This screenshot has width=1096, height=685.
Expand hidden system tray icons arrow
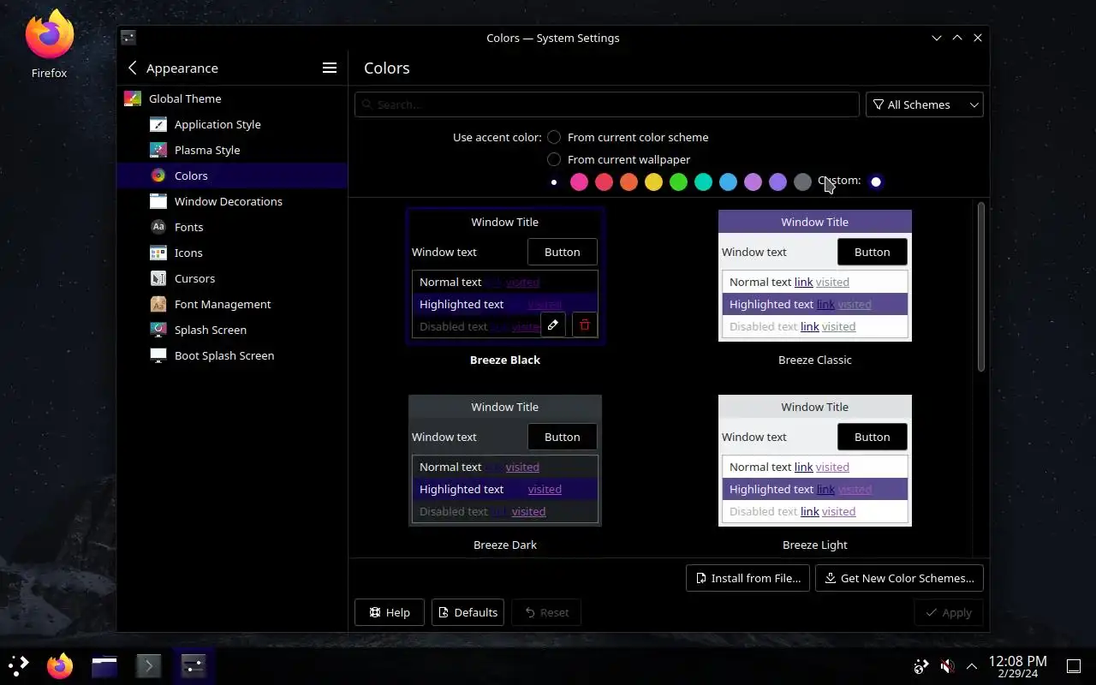[x=972, y=666]
